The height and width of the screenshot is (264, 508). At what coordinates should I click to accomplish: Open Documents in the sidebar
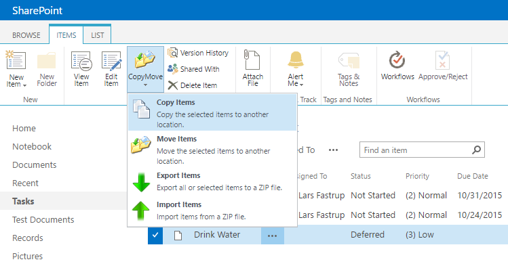[x=35, y=165]
